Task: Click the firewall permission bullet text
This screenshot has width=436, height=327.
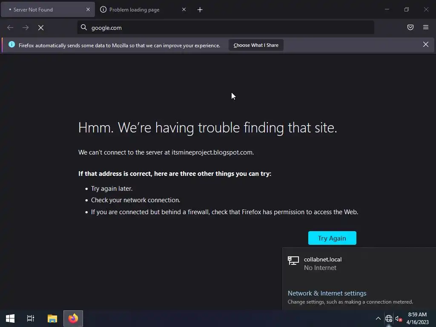Action: tap(225, 212)
